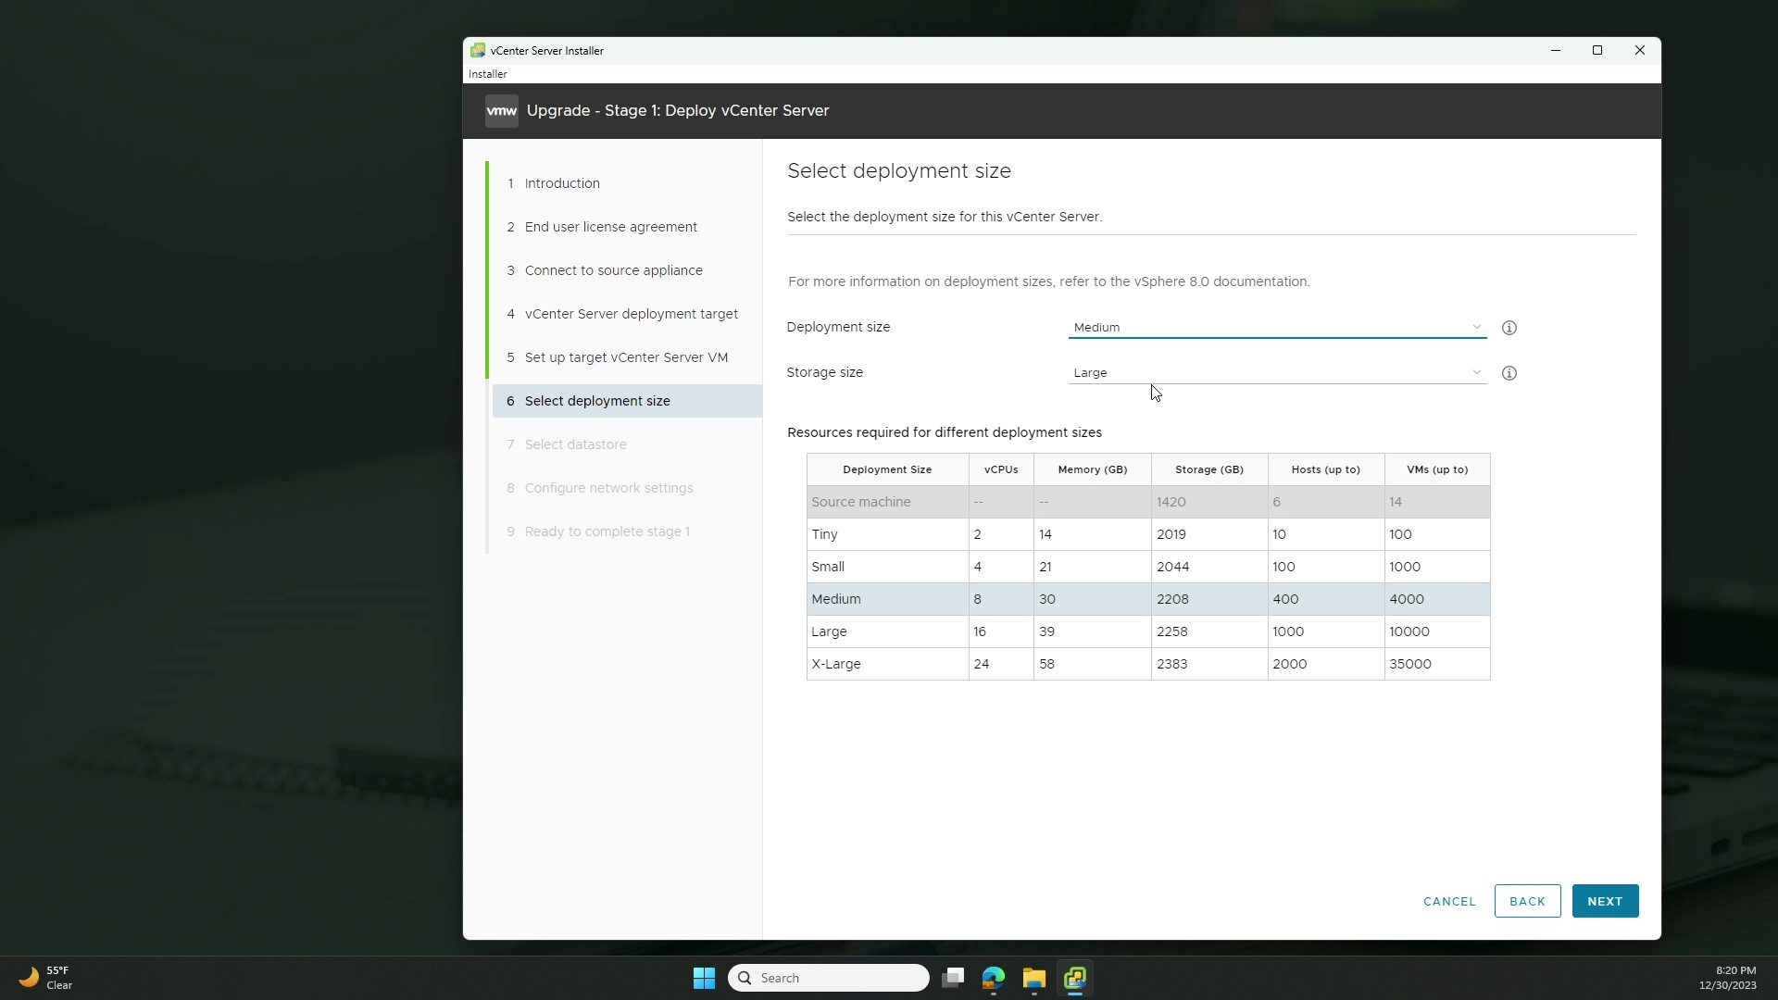Screen dimensions: 1778x1000
Task: Click the VMs value 35000
Action: click(x=1410, y=664)
